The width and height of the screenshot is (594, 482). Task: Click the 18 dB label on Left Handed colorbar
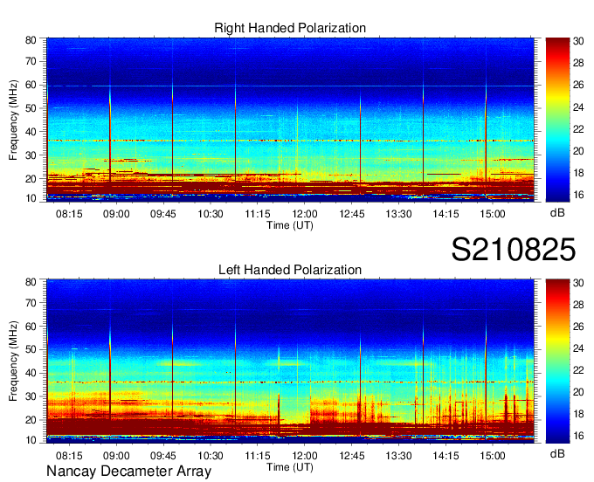(x=578, y=414)
